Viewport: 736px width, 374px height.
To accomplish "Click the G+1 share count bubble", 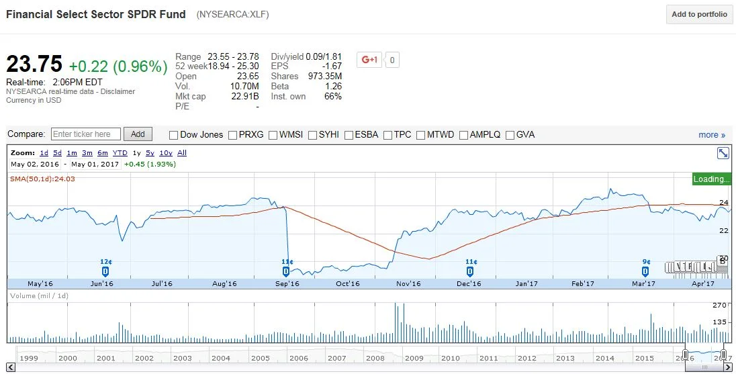I will (x=392, y=60).
